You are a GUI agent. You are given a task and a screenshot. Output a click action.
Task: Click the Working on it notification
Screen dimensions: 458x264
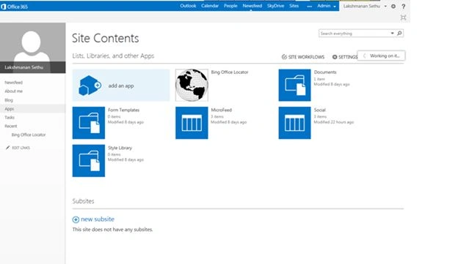coord(382,56)
